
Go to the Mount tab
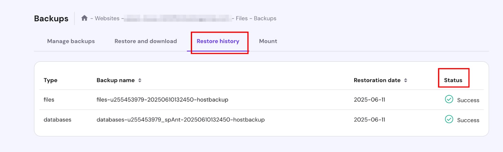point(268,41)
